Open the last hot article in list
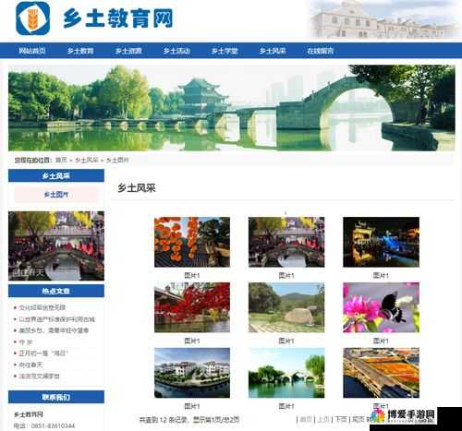The height and width of the screenshot is (431, 462). [x=40, y=376]
